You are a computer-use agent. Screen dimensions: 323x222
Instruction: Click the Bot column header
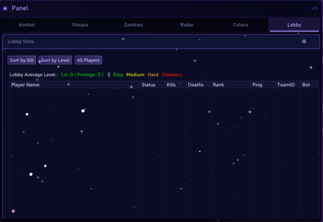[x=310, y=85]
